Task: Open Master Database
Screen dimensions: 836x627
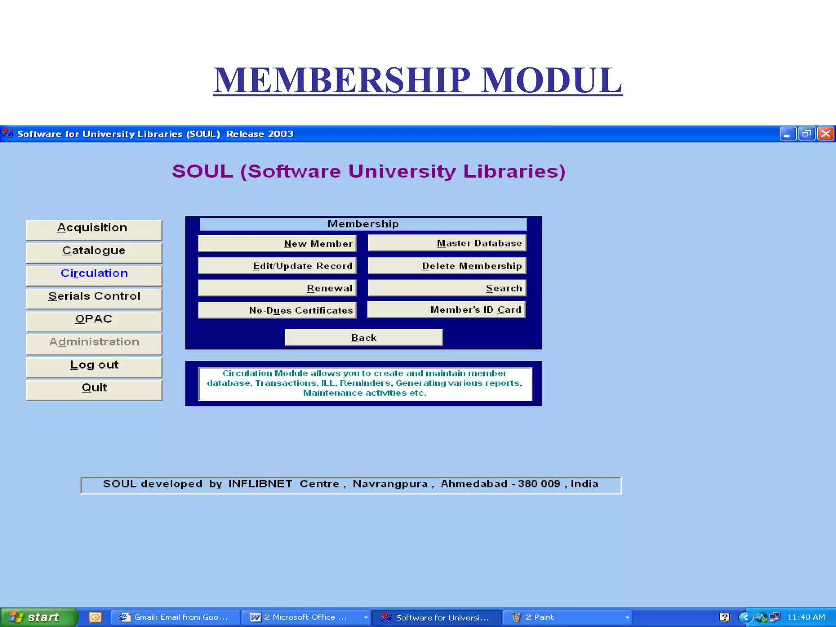Action: pyautogui.click(x=447, y=243)
